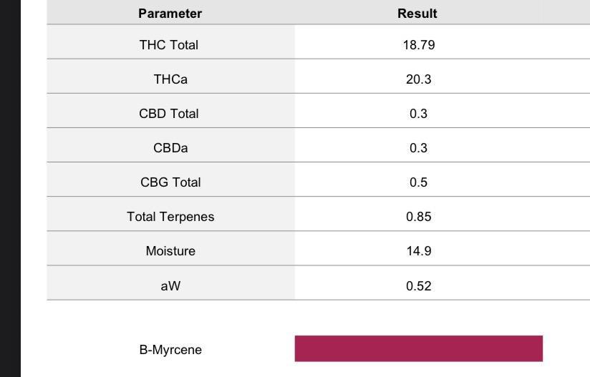This screenshot has width=590, height=377.
Task: Select the CBDa parameter label
Action: 170,148
